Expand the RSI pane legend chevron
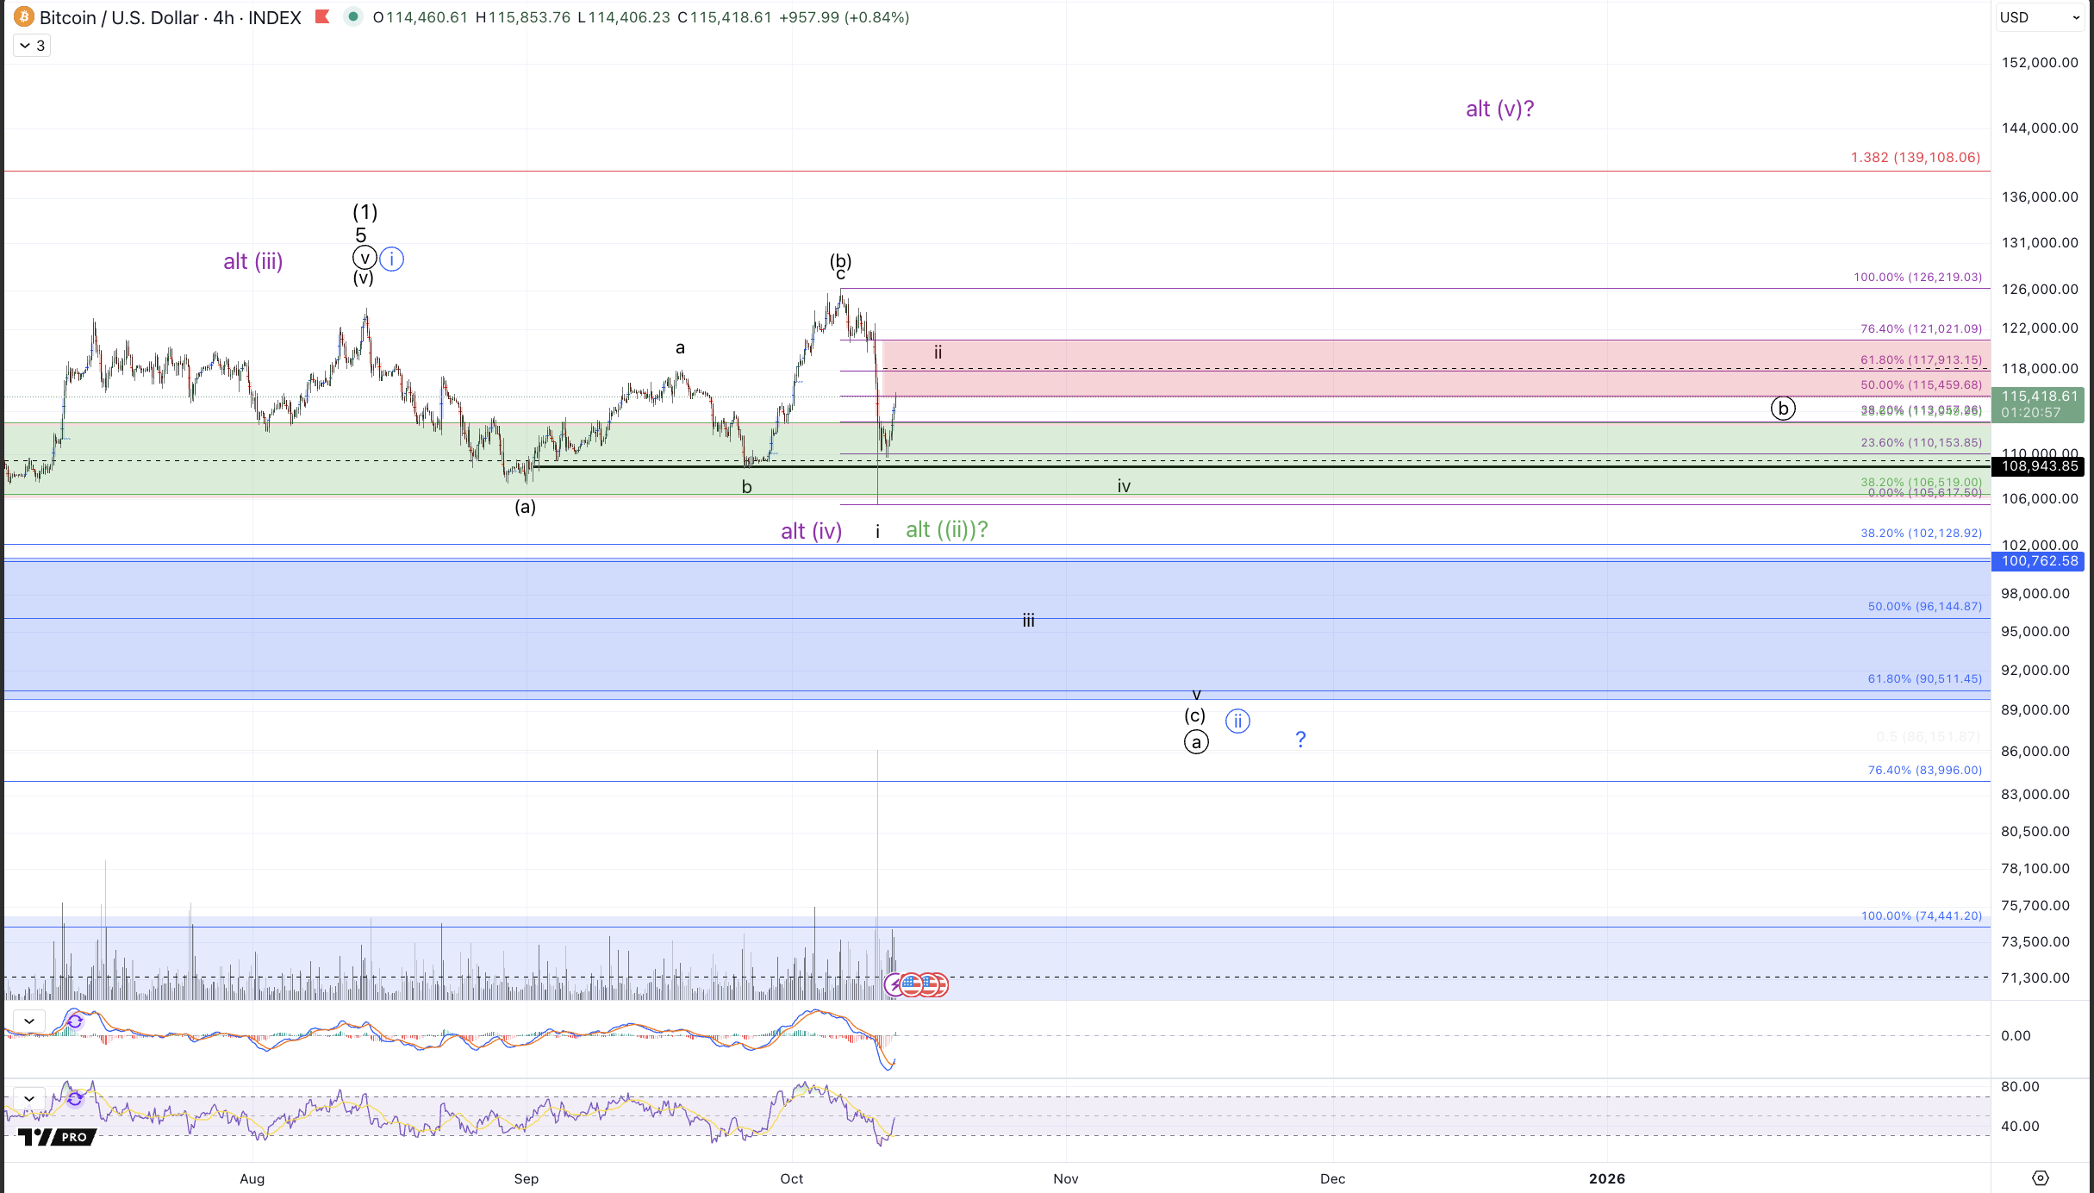 29,1099
